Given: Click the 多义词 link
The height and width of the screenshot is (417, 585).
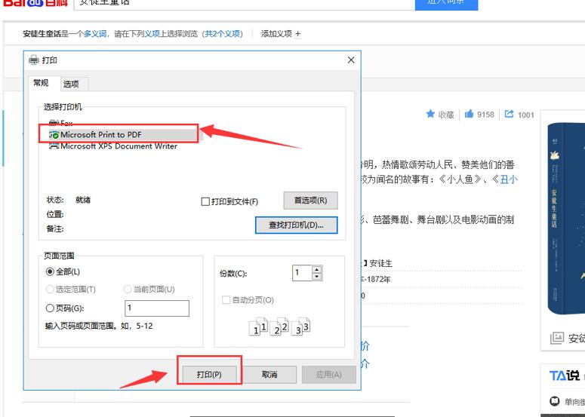Looking at the screenshot, I should (x=95, y=34).
